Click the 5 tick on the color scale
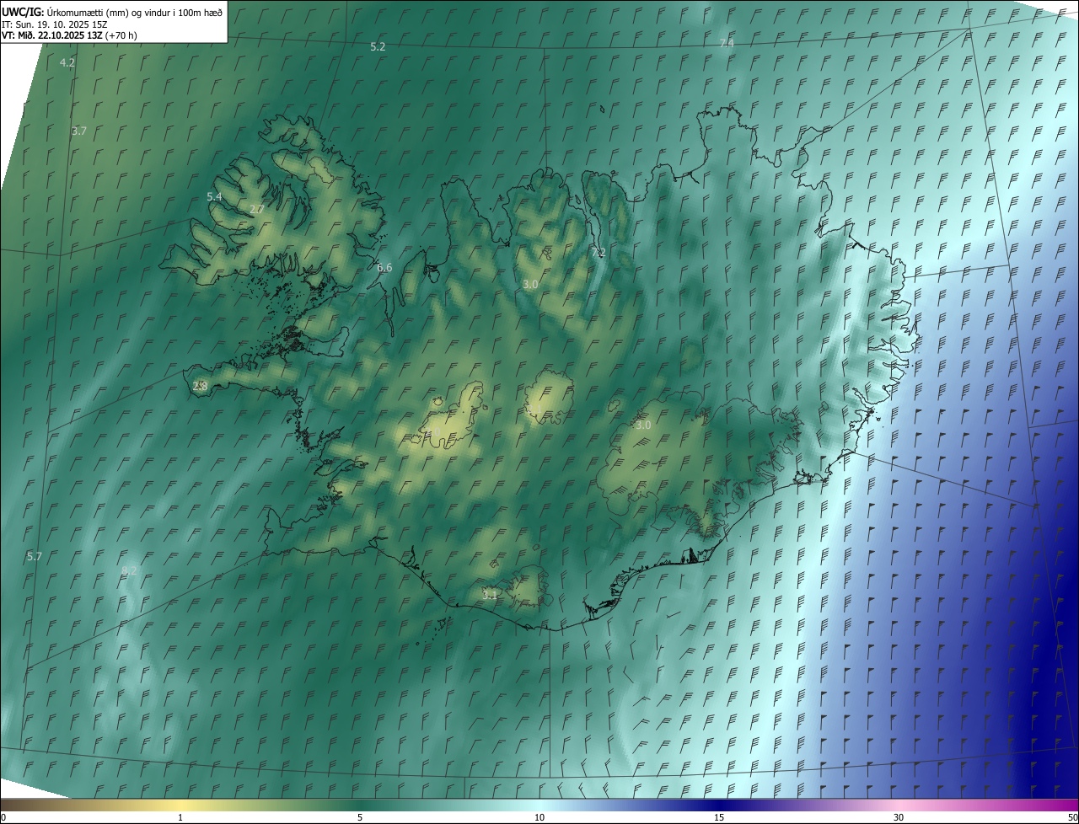1079x824 pixels. pos(360,817)
